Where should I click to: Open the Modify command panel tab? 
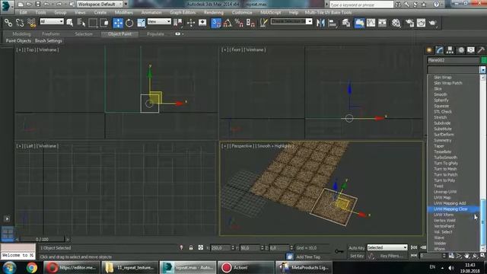(440, 50)
